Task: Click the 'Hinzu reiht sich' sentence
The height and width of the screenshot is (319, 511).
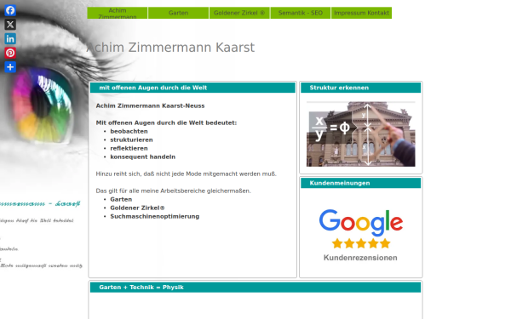Action: point(186,174)
